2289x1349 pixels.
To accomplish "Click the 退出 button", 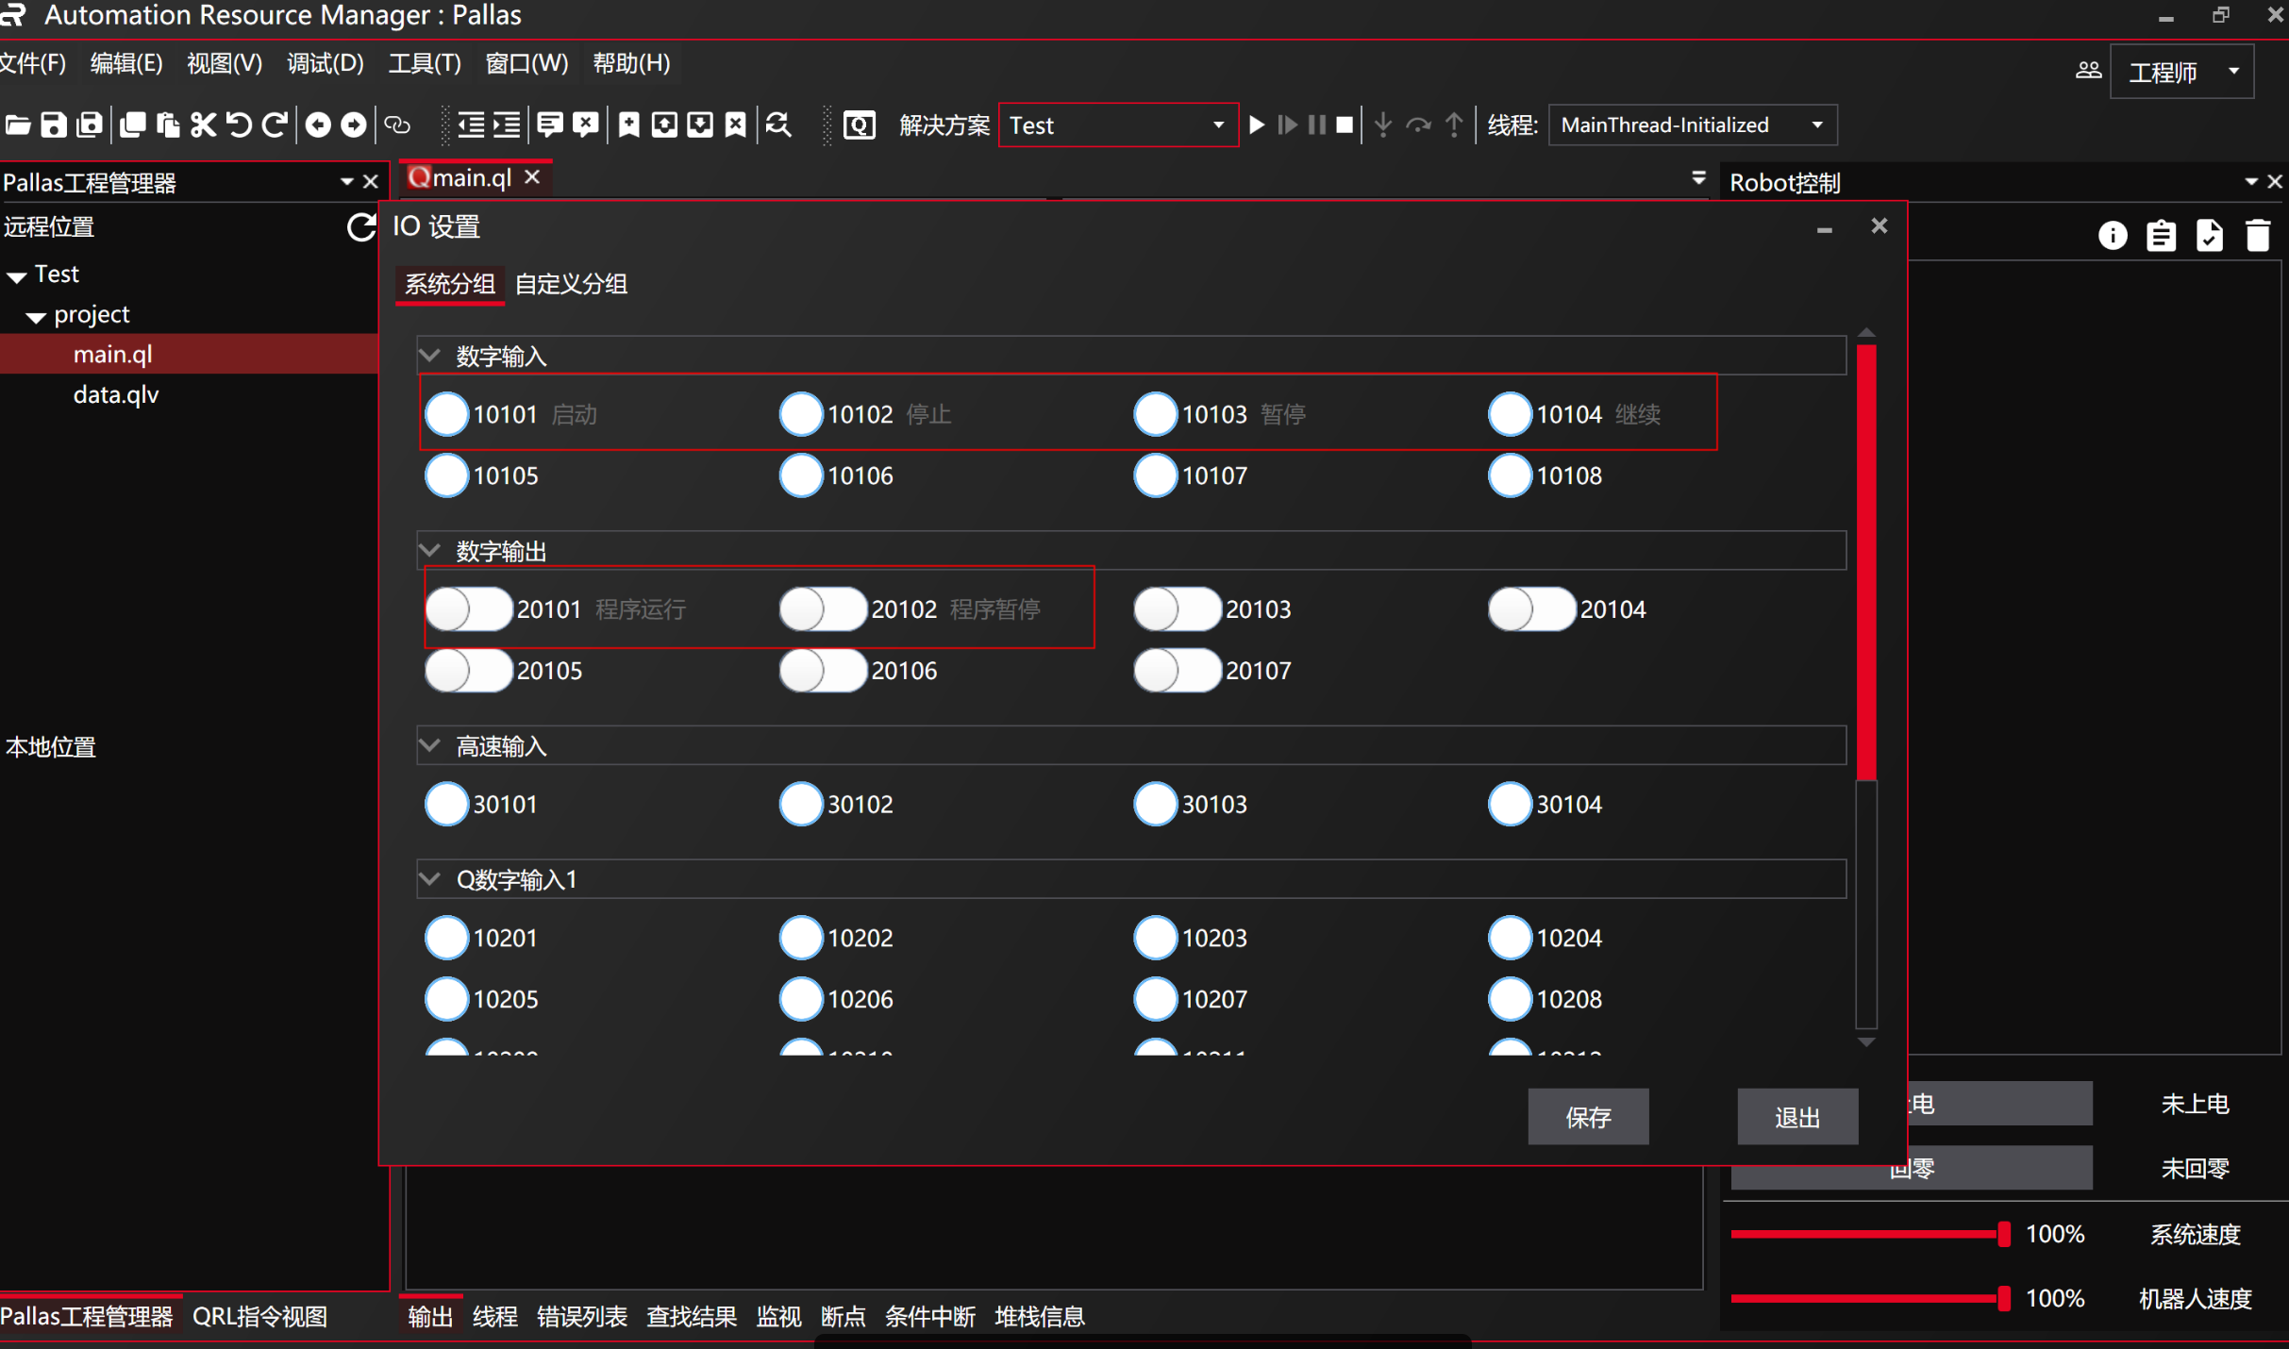I will point(1796,1117).
